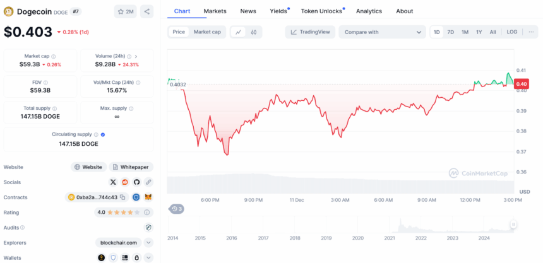Set chart range to 1Y
The image size is (543, 263).
click(x=479, y=32)
